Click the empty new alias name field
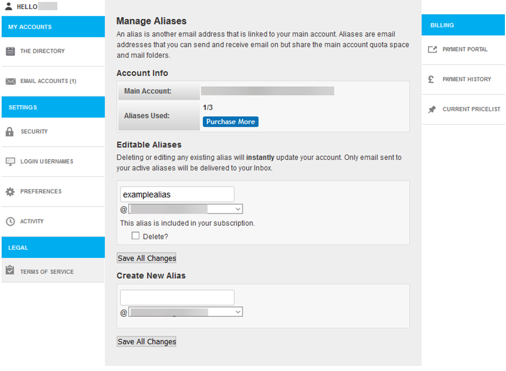Viewport: 506px width, 371px height. (177, 297)
